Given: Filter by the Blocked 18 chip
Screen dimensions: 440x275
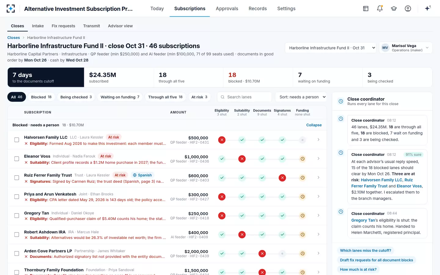Looking at the screenshot, I should (41, 97).
